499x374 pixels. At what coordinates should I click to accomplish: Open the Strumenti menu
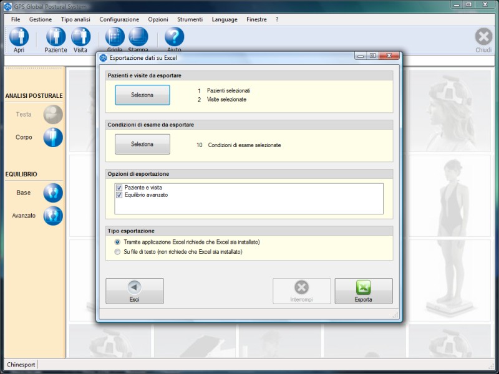tap(190, 19)
